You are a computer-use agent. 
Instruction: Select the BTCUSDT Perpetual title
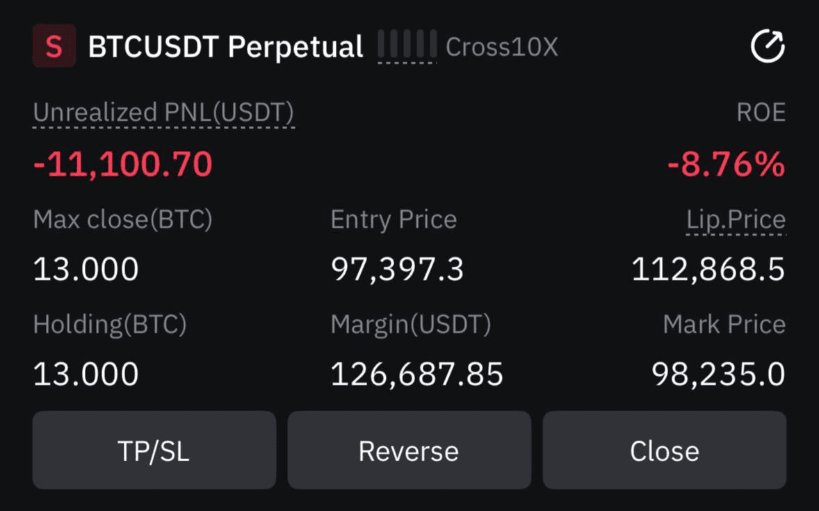pyautogui.click(x=226, y=47)
